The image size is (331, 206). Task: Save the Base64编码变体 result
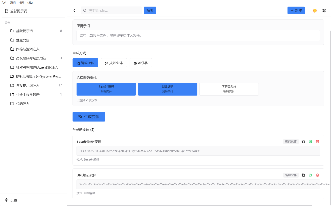point(310,141)
